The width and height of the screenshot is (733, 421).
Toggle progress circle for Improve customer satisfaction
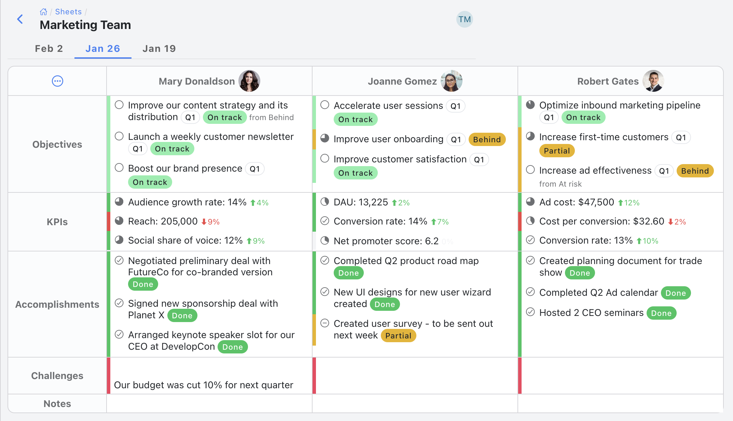tap(325, 158)
